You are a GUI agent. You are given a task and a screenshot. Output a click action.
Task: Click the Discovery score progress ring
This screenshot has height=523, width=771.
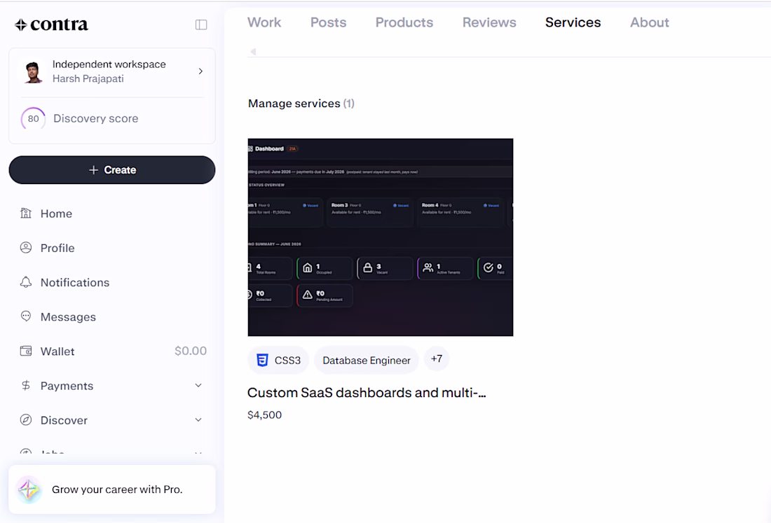(33, 119)
